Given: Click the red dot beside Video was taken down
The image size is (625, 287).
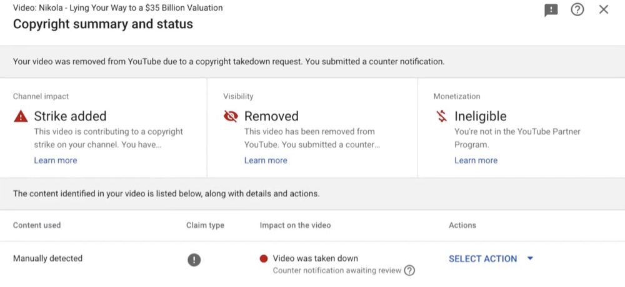Looking at the screenshot, I should point(264,259).
